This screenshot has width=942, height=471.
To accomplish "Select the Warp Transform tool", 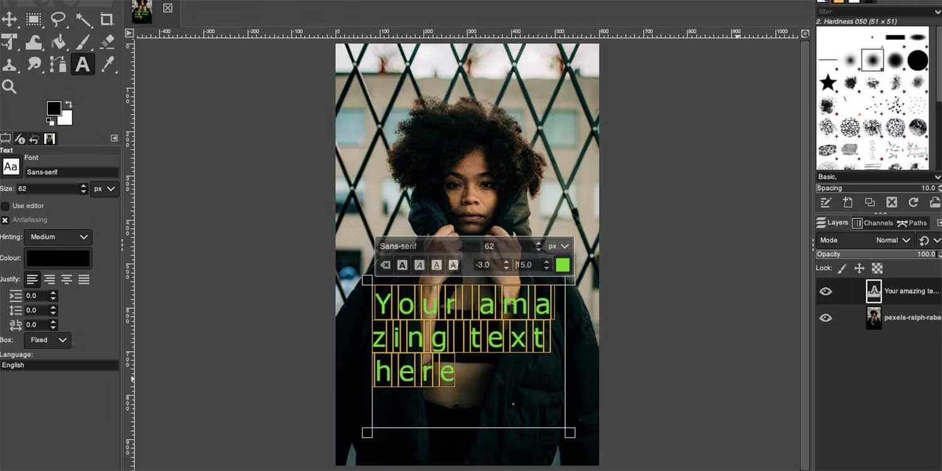I will pos(34,42).
